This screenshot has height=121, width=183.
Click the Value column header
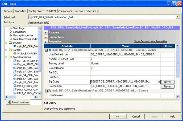pos(126,46)
